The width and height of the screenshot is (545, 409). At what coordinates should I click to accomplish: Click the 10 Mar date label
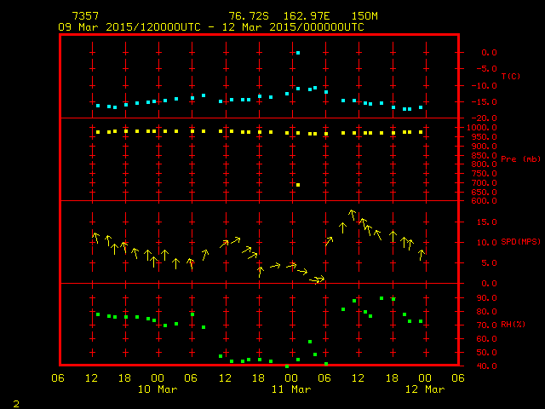[158, 389]
